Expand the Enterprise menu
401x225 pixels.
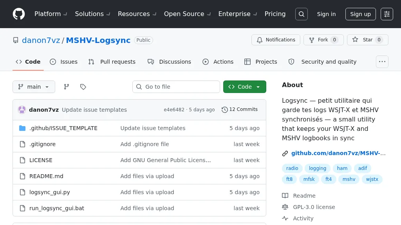tap(237, 14)
